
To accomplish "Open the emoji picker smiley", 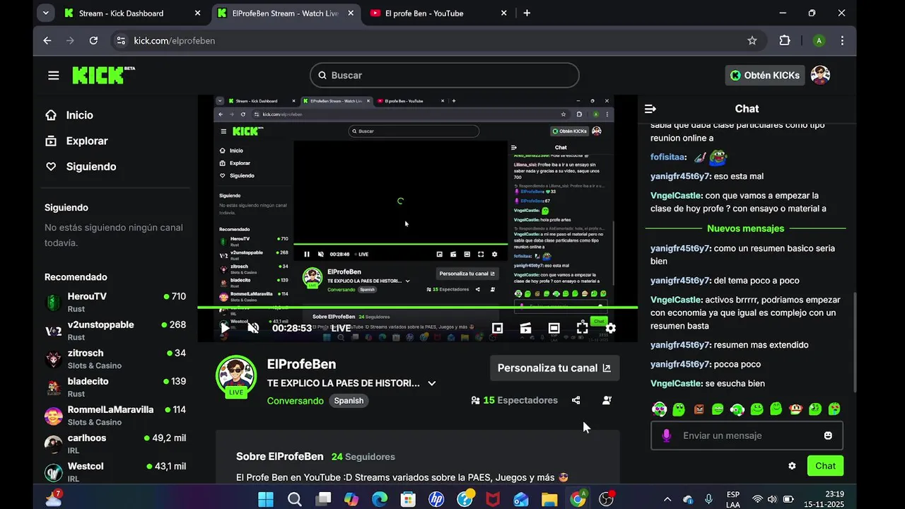I will pyautogui.click(x=828, y=435).
